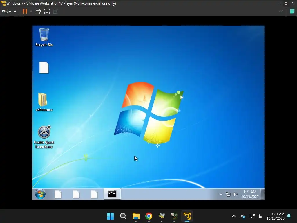Open the Windows 7 Start orb
Image resolution: width=297 pixels, height=223 pixels.
pyautogui.click(x=40, y=194)
